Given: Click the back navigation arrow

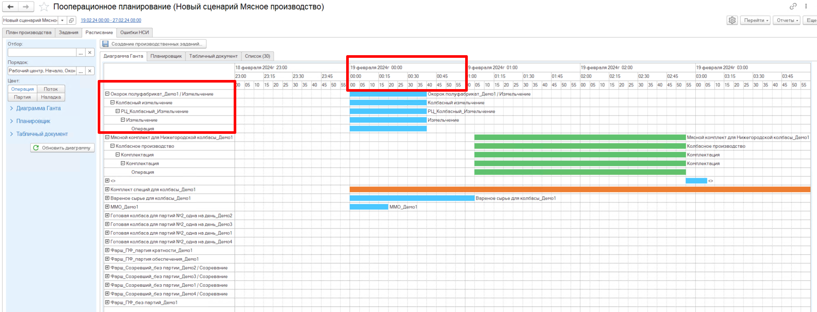Looking at the screenshot, I should (10, 7).
